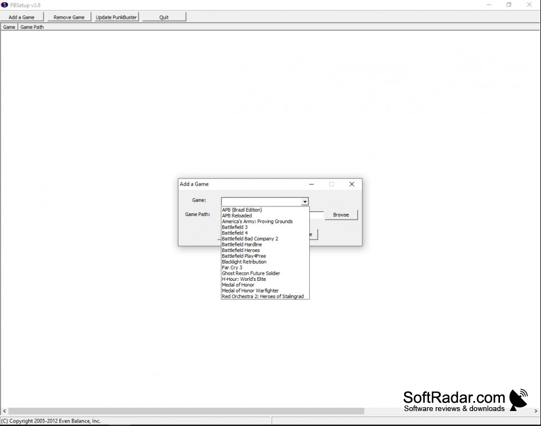Choose America's Army: Proving Grounds
This screenshot has height=426, width=541.
point(265,222)
